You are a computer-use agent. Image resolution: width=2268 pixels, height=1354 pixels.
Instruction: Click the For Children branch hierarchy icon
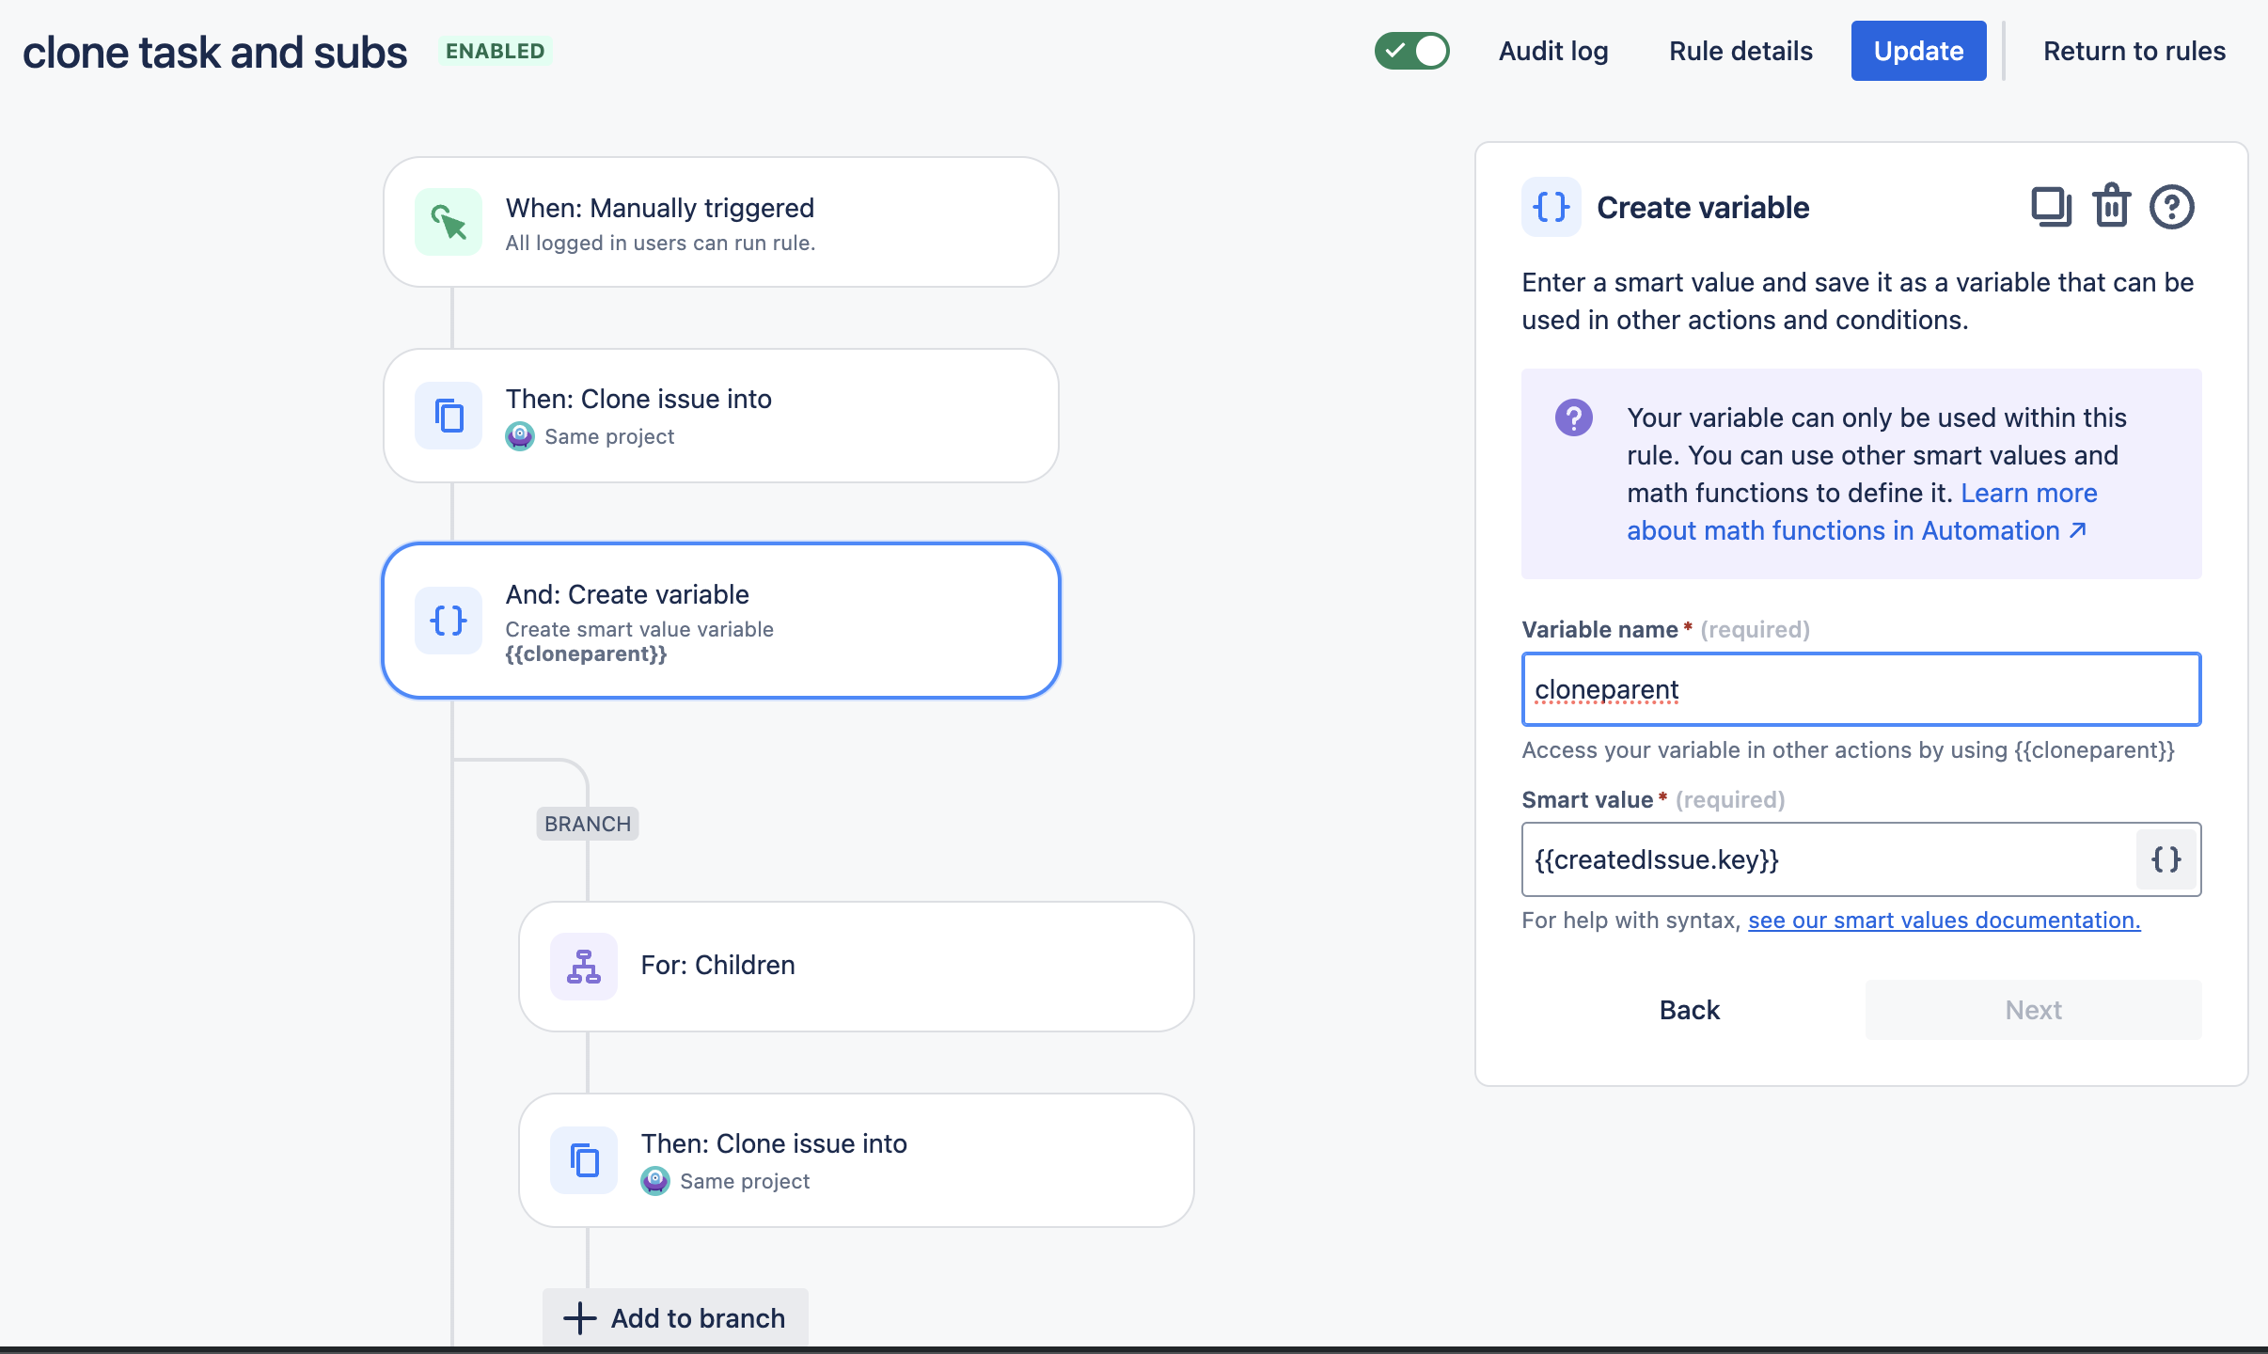coord(584,966)
